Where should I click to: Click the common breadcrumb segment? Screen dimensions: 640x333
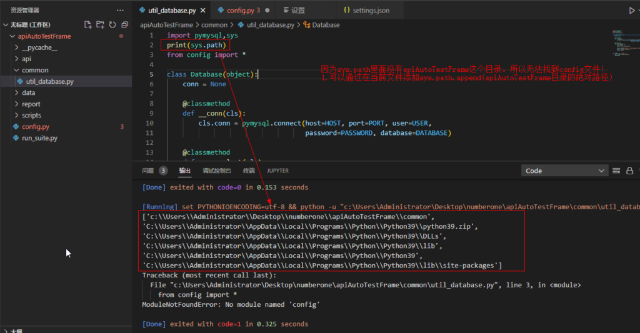(214, 25)
